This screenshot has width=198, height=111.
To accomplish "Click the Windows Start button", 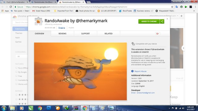I will (4, 108).
